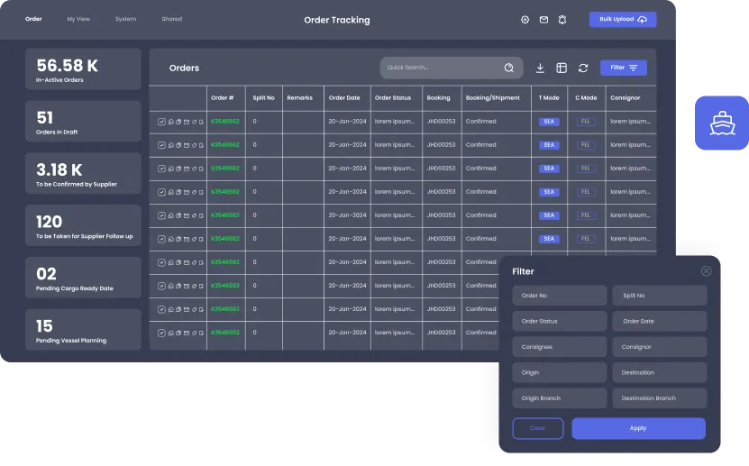This screenshot has height=466, width=749.
Task: Click the magnifier icon in Quick Search
Action: click(x=509, y=68)
